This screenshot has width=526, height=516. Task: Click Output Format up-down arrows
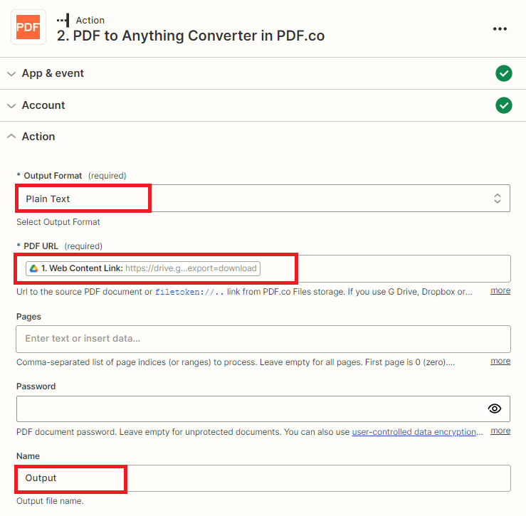[497, 199]
